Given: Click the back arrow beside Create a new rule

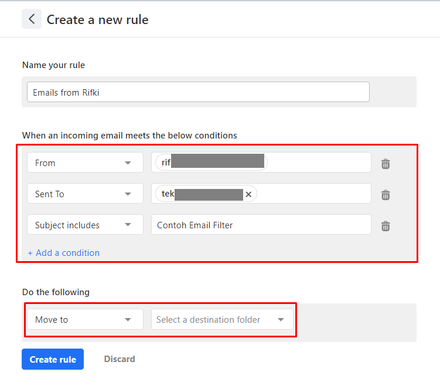Looking at the screenshot, I should 32,19.
